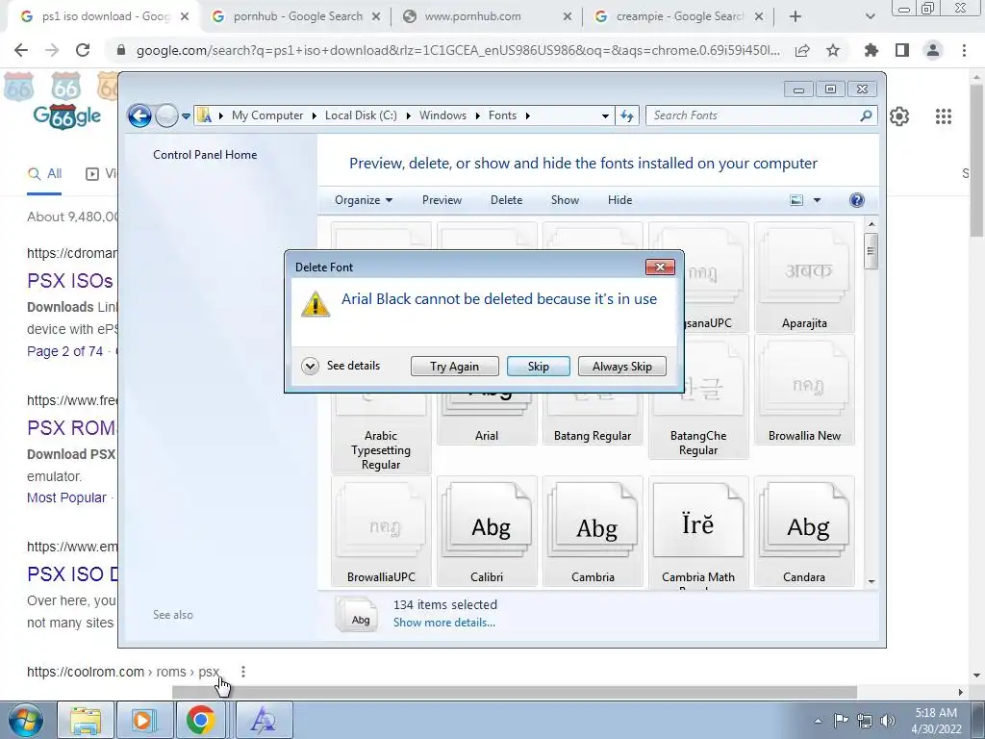Image resolution: width=985 pixels, height=739 pixels.
Task: Open the Windows Start button
Action: (x=25, y=720)
